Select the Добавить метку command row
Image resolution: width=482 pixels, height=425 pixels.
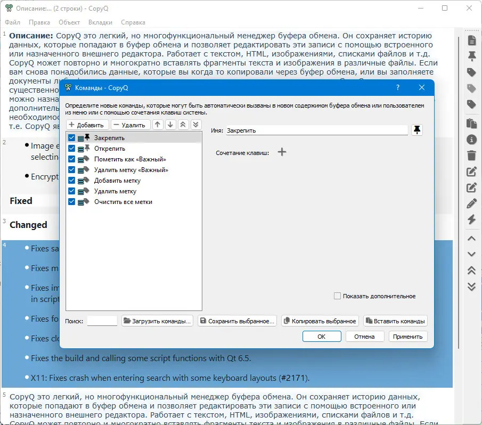pos(134,181)
